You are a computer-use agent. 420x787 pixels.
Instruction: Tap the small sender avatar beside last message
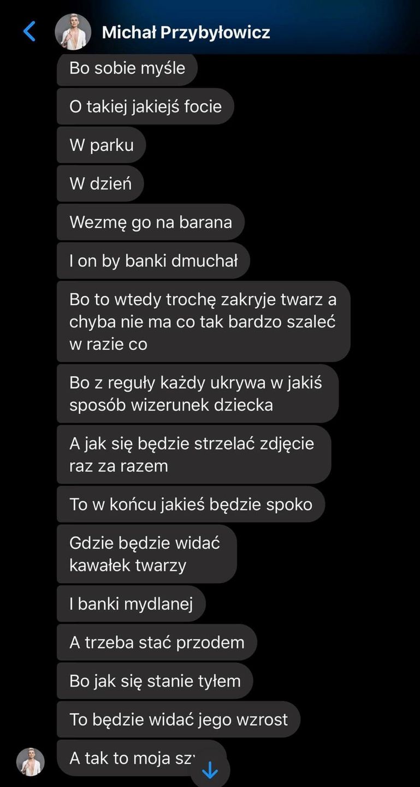(x=30, y=762)
